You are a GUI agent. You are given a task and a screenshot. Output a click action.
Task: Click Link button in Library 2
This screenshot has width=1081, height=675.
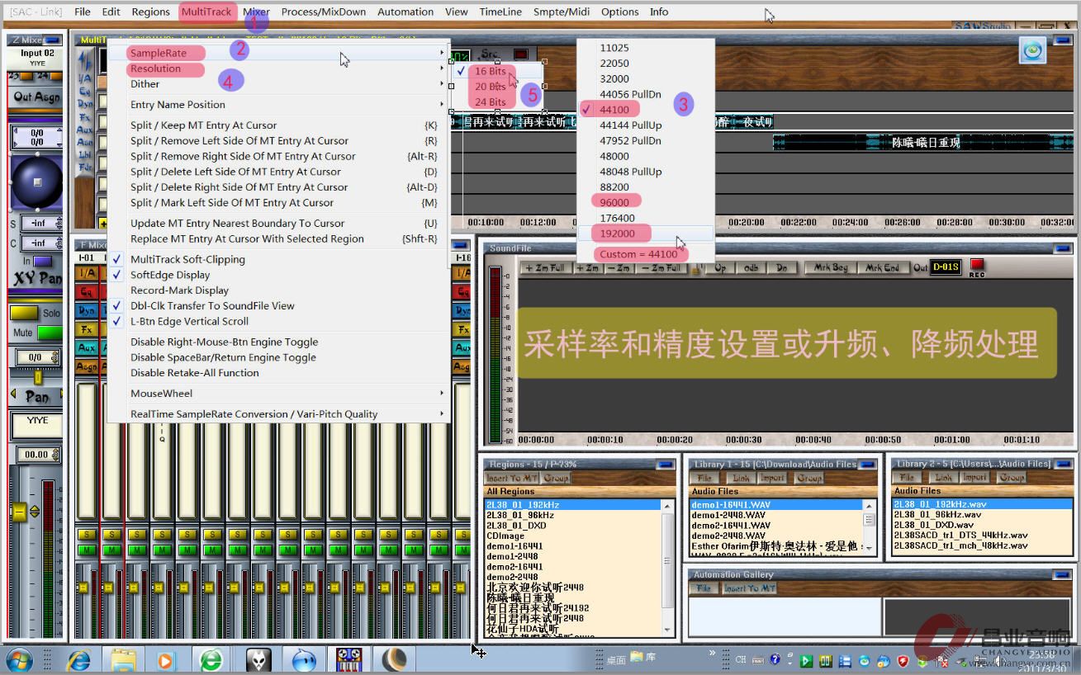[x=945, y=477]
